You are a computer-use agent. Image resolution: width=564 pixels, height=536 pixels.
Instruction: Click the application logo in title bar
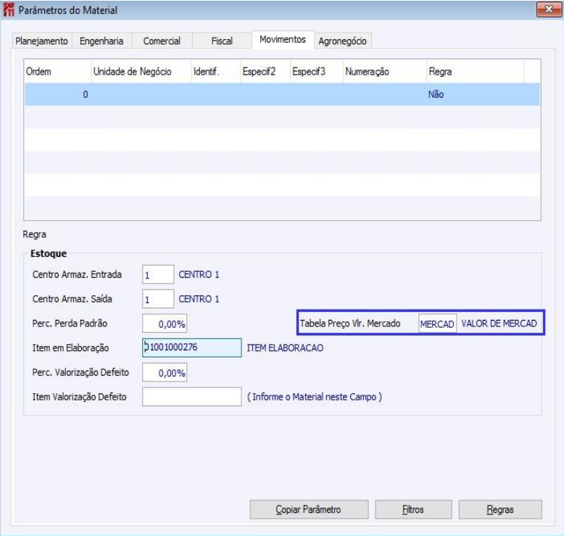9,9
